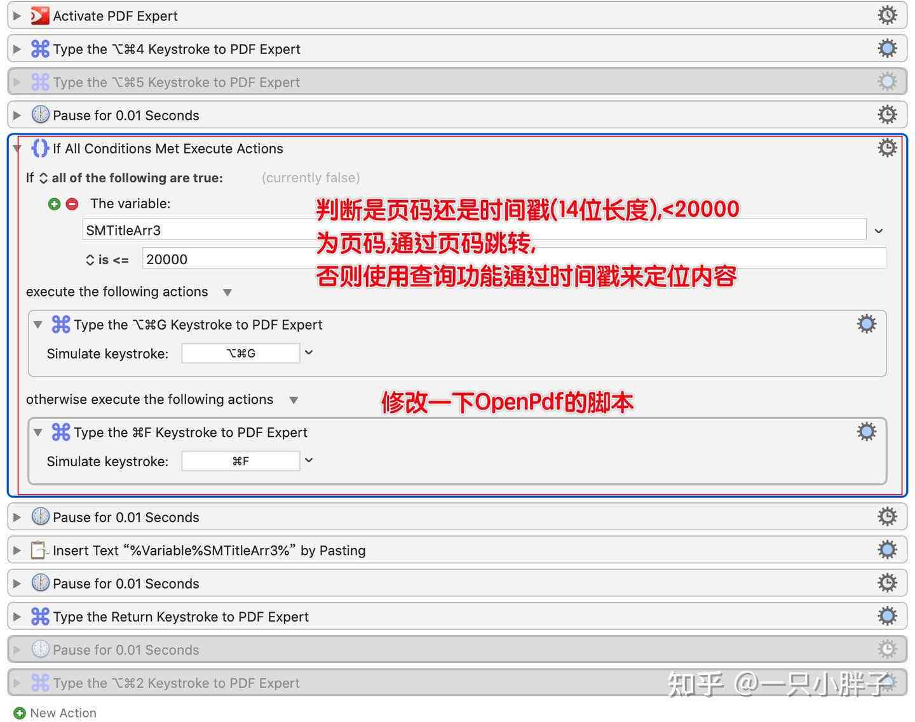Expand the first Pause for 0.01 Seconds action
915x722 pixels.
[x=17, y=115]
